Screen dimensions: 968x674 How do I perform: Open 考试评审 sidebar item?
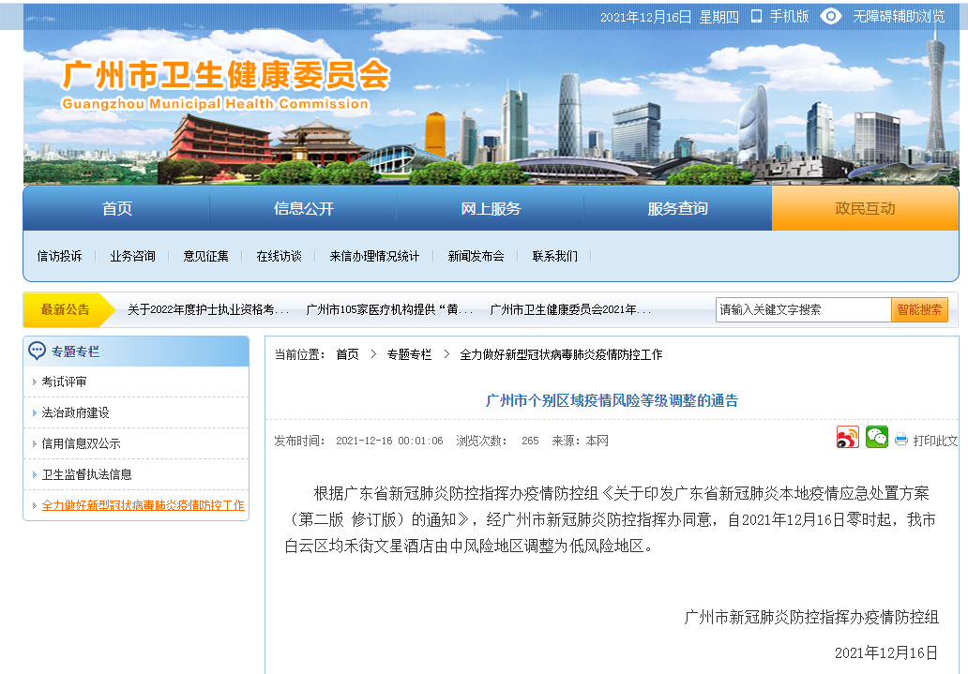coord(64,382)
